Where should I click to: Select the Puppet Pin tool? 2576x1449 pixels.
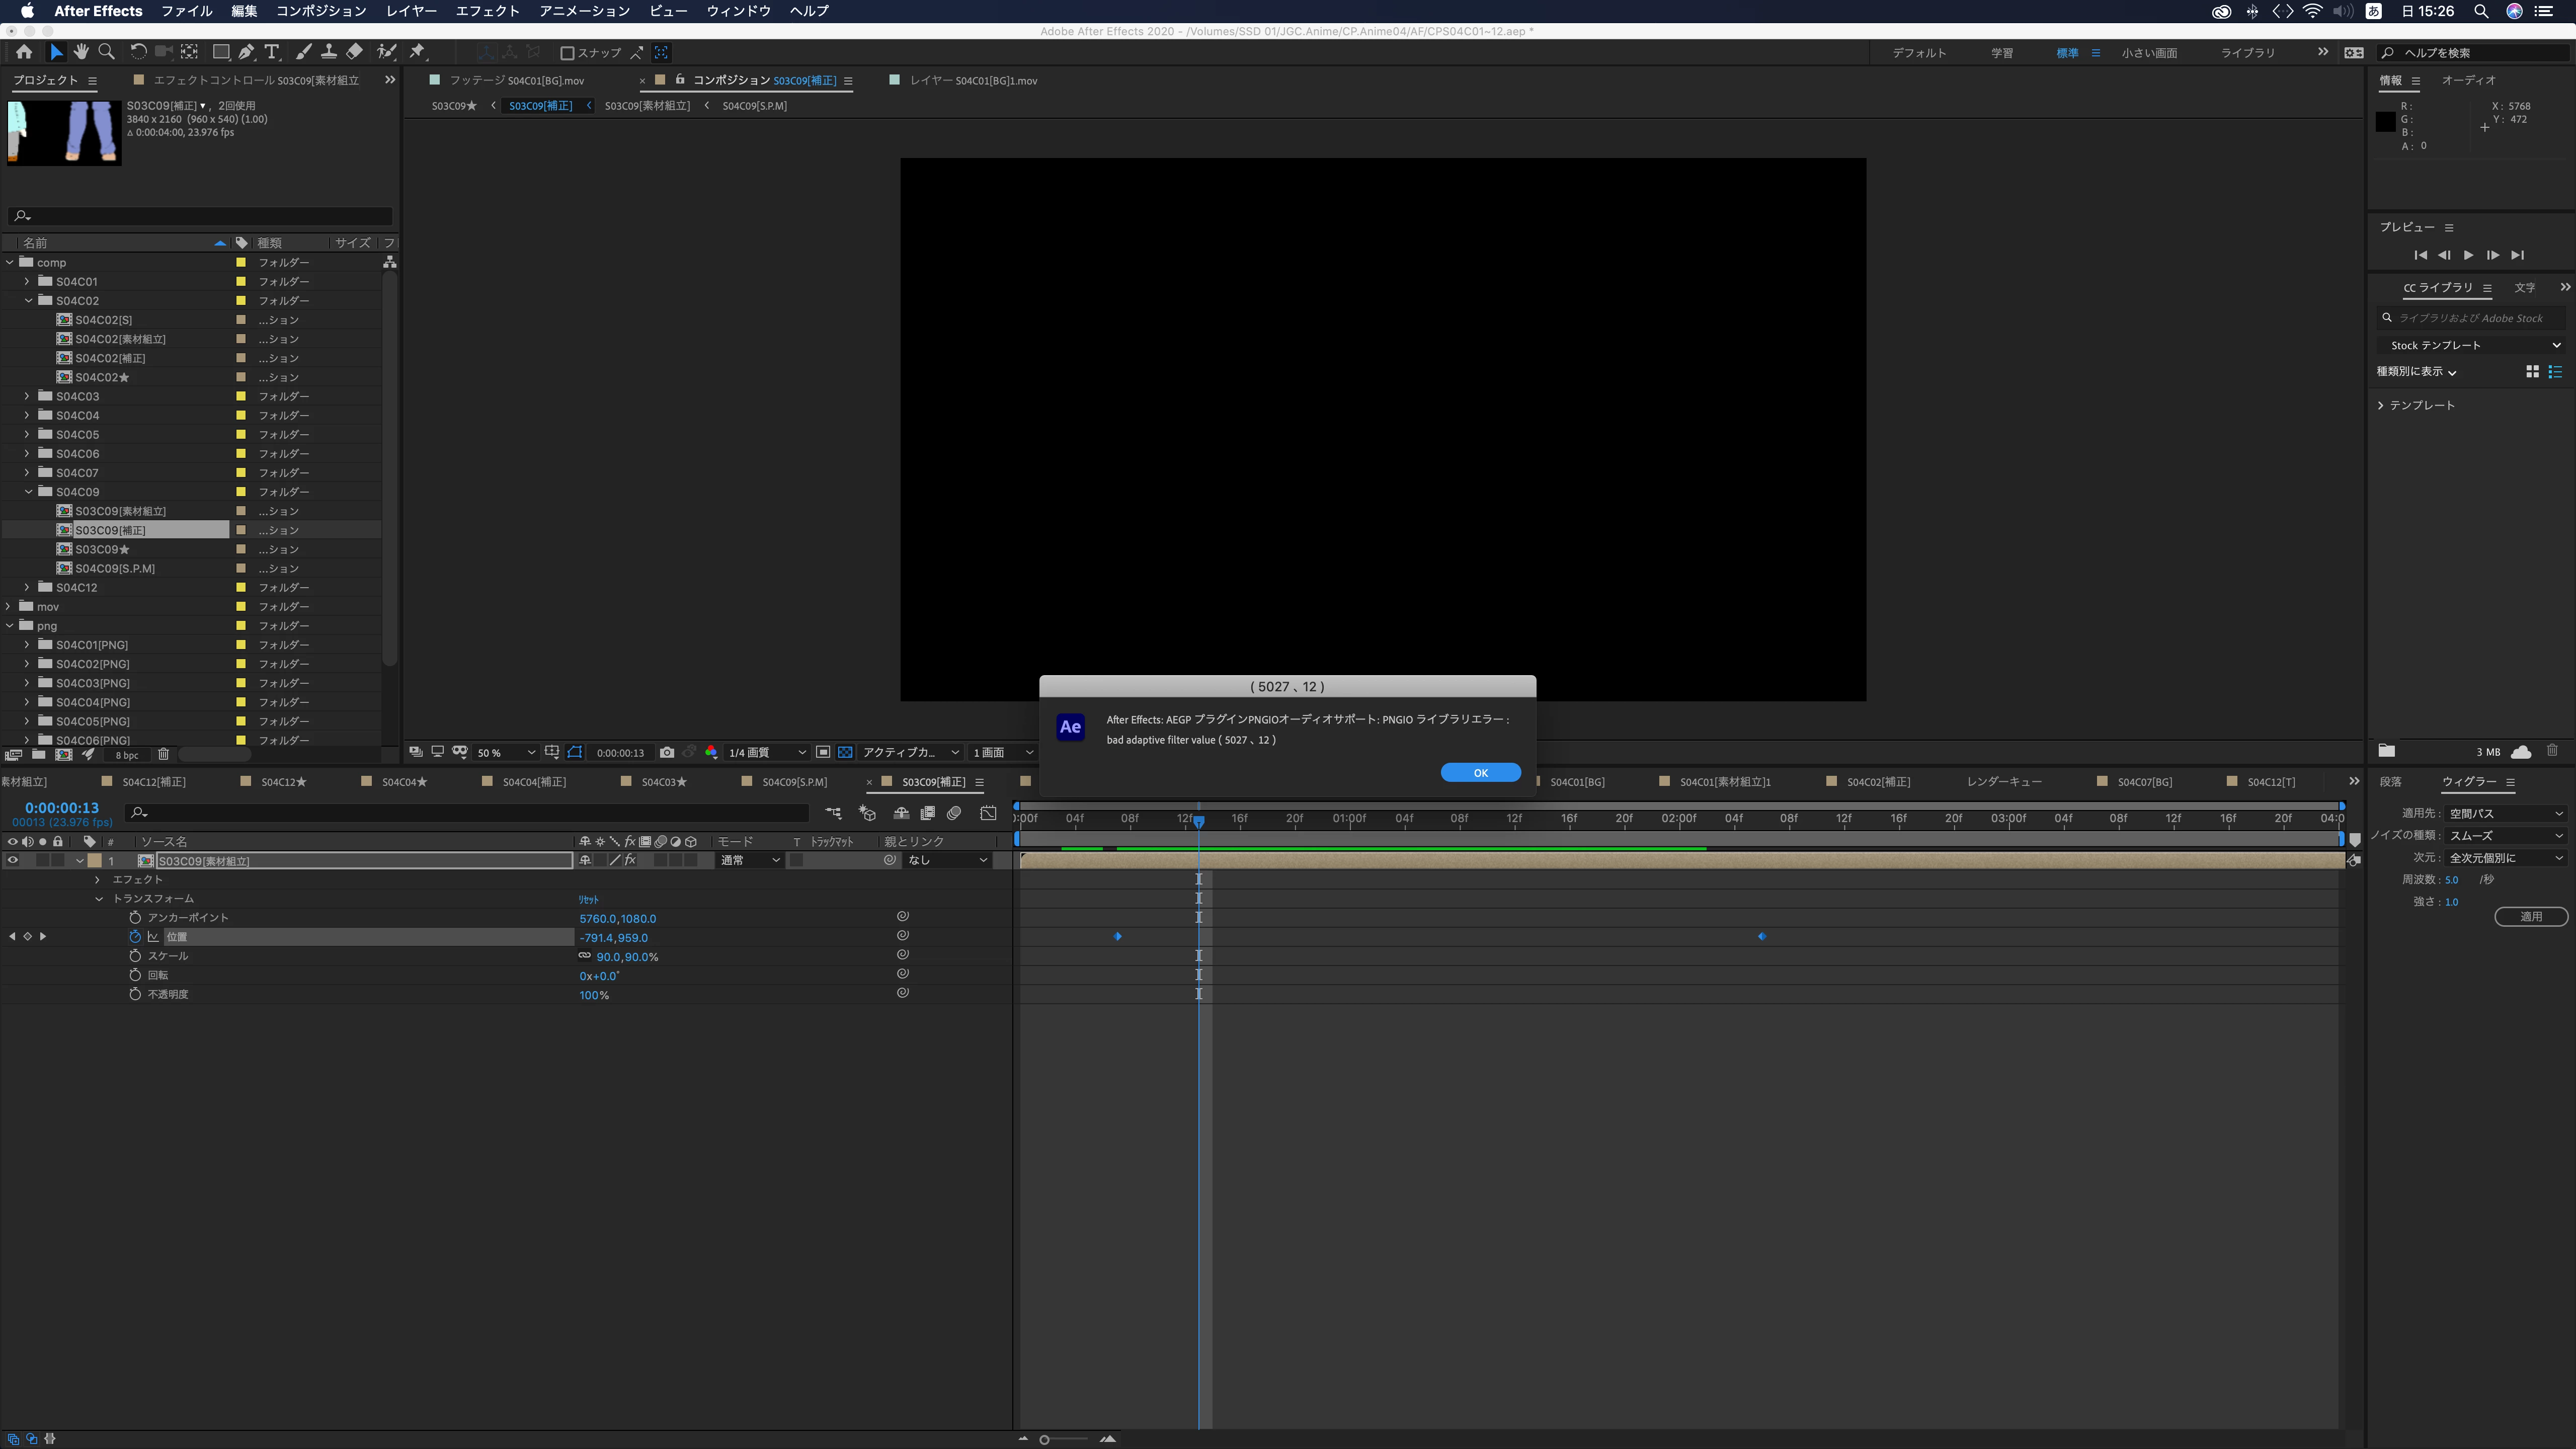(418, 52)
